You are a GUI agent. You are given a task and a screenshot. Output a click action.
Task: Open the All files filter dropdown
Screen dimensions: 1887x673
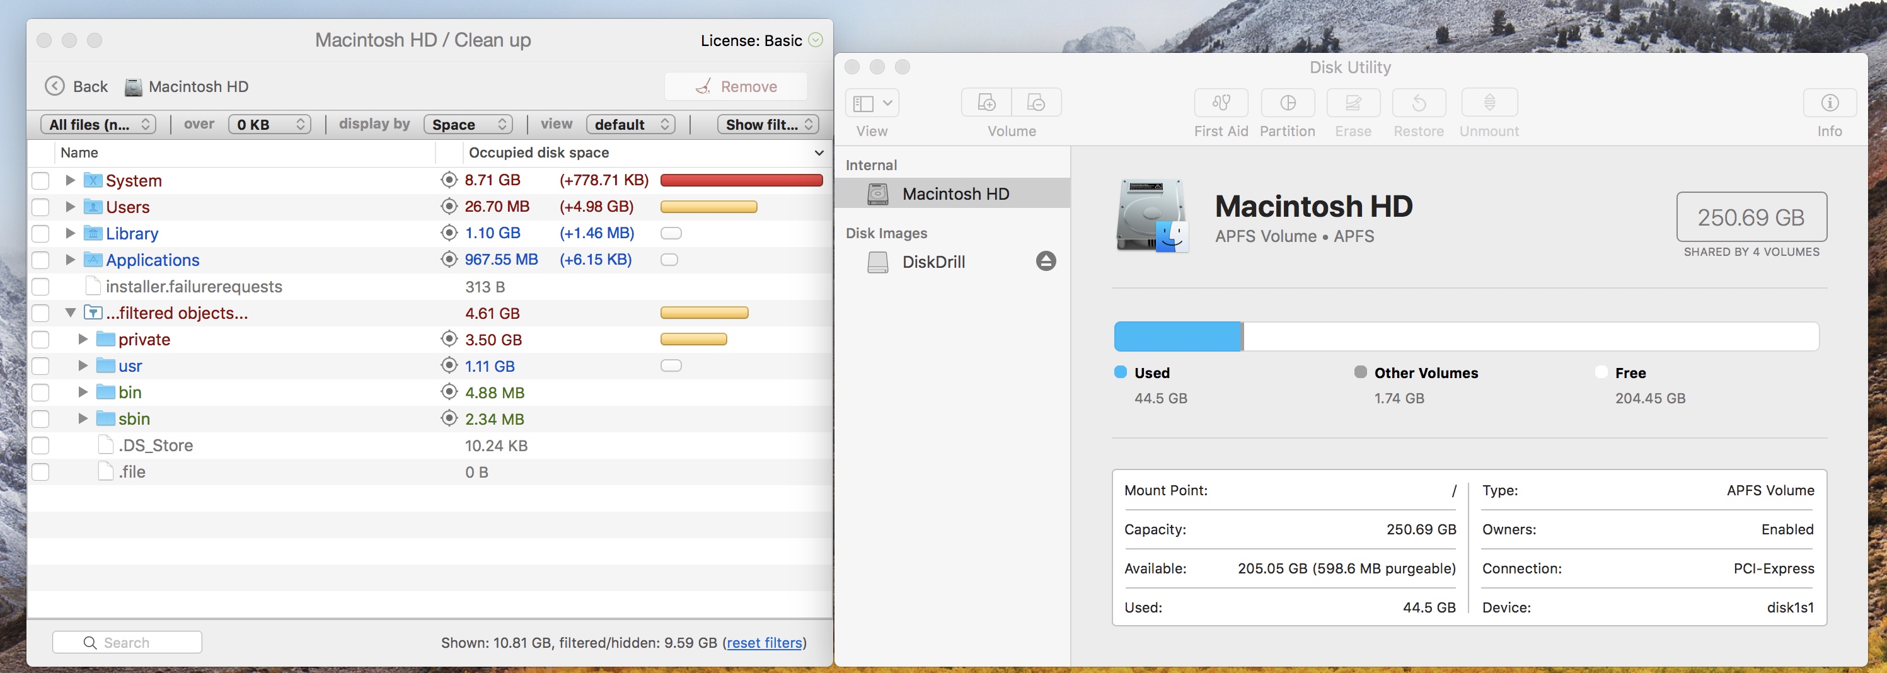(98, 124)
